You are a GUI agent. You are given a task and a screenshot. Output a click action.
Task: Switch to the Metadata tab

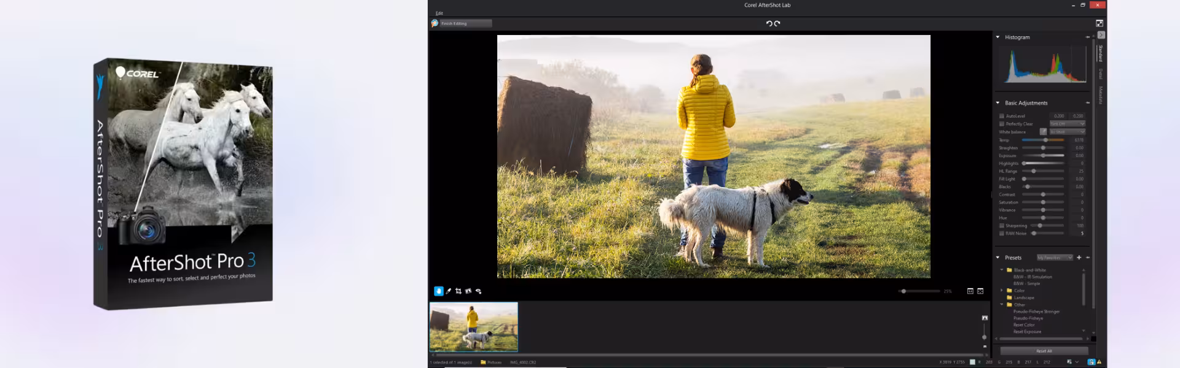point(1100,95)
